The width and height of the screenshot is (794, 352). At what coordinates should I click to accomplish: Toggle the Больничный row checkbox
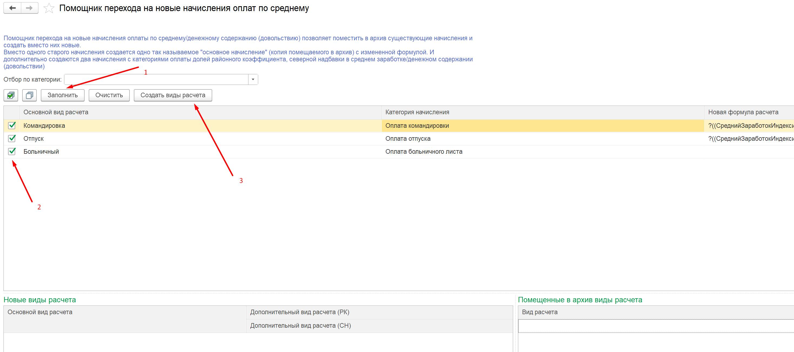tap(12, 151)
